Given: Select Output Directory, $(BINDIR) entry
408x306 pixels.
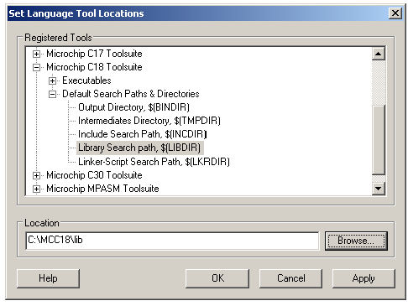Looking at the screenshot, I should coord(133,107).
